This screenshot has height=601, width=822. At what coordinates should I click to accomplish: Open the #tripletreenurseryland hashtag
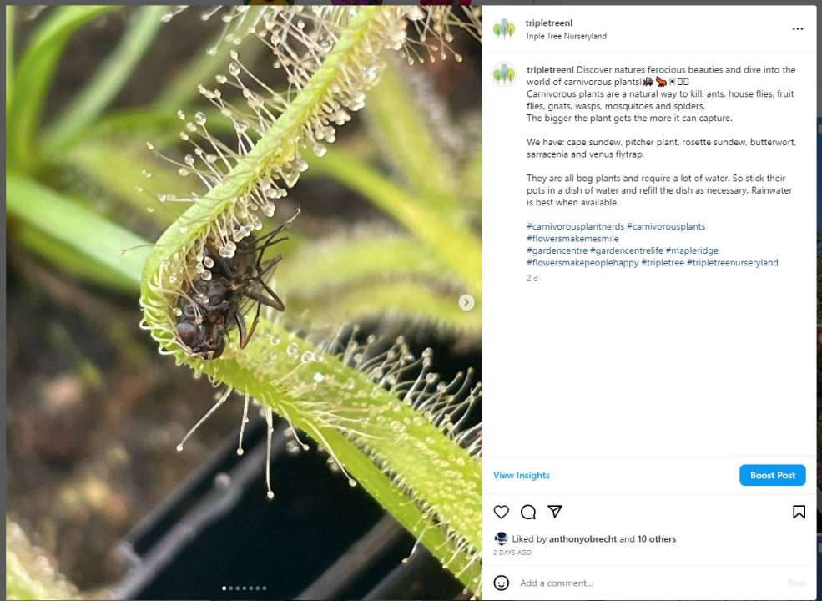point(733,262)
